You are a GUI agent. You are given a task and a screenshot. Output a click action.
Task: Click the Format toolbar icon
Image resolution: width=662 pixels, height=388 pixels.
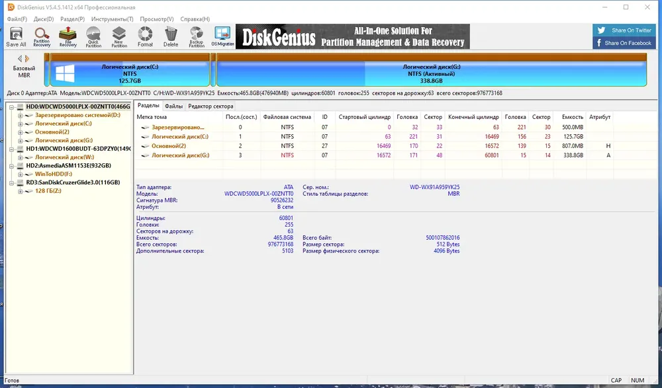[x=145, y=37]
